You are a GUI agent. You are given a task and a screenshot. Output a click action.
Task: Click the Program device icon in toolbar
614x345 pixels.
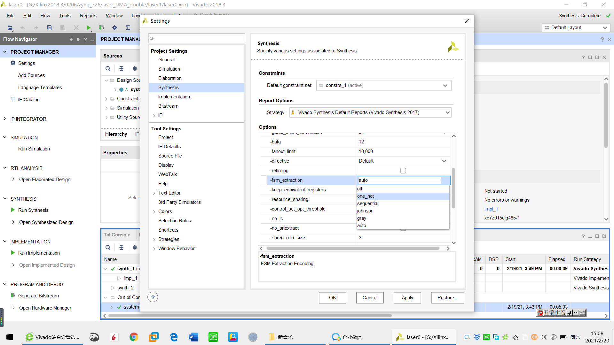point(101,28)
